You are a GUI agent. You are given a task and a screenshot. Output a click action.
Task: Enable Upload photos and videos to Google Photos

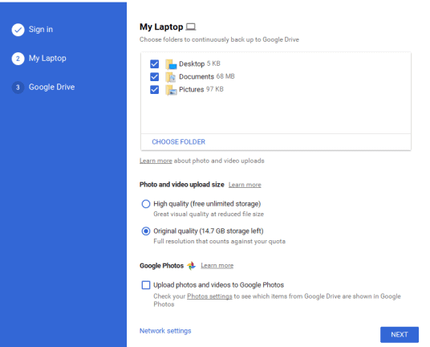click(x=146, y=285)
